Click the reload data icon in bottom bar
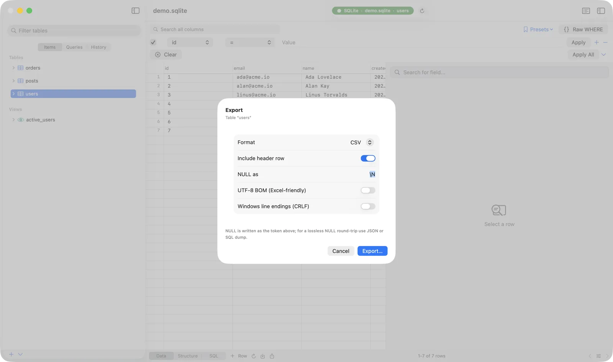The image size is (613, 362). pos(254,356)
